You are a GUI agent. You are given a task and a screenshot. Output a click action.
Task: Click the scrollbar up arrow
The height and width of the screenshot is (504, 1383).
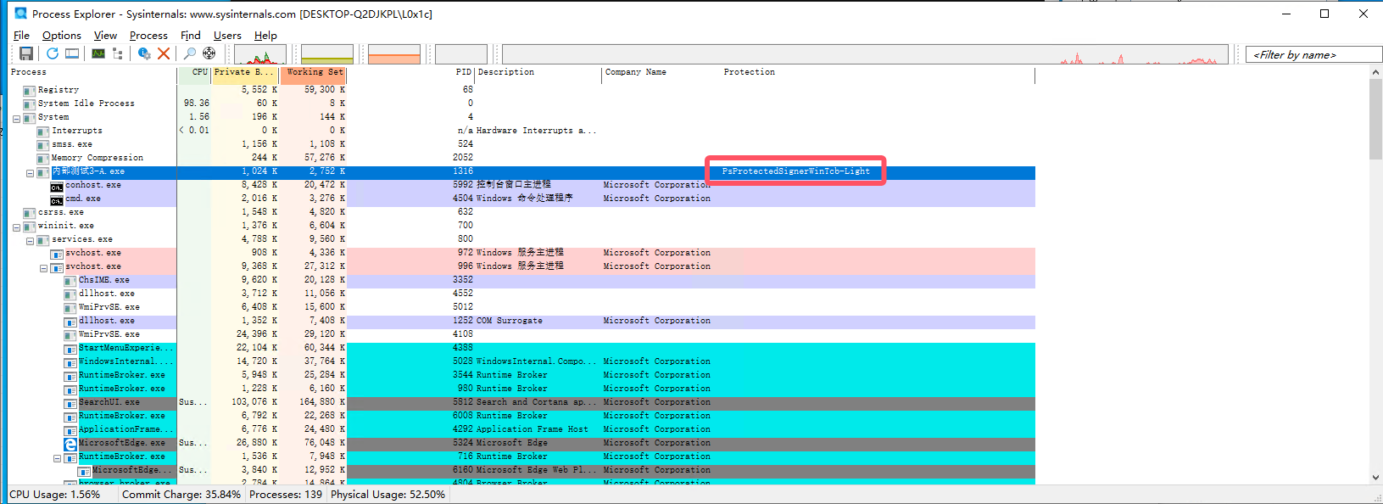pos(1375,73)
